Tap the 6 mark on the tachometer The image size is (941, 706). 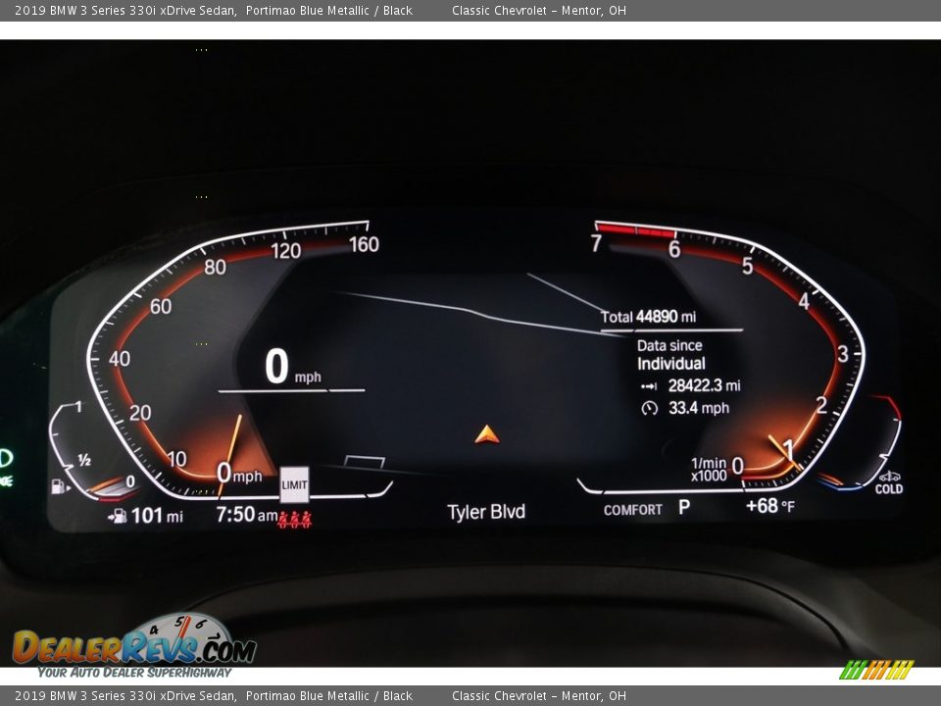tap(674, 249)
